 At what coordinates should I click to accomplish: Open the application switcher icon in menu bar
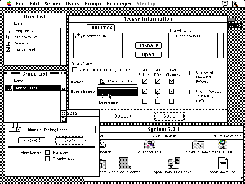click(235, 3)
